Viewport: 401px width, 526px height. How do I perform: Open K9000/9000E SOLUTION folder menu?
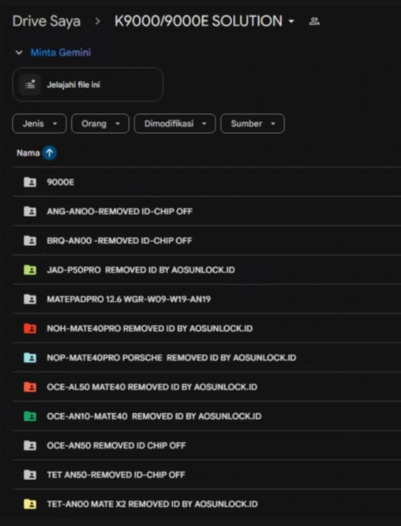click(205, 21)
